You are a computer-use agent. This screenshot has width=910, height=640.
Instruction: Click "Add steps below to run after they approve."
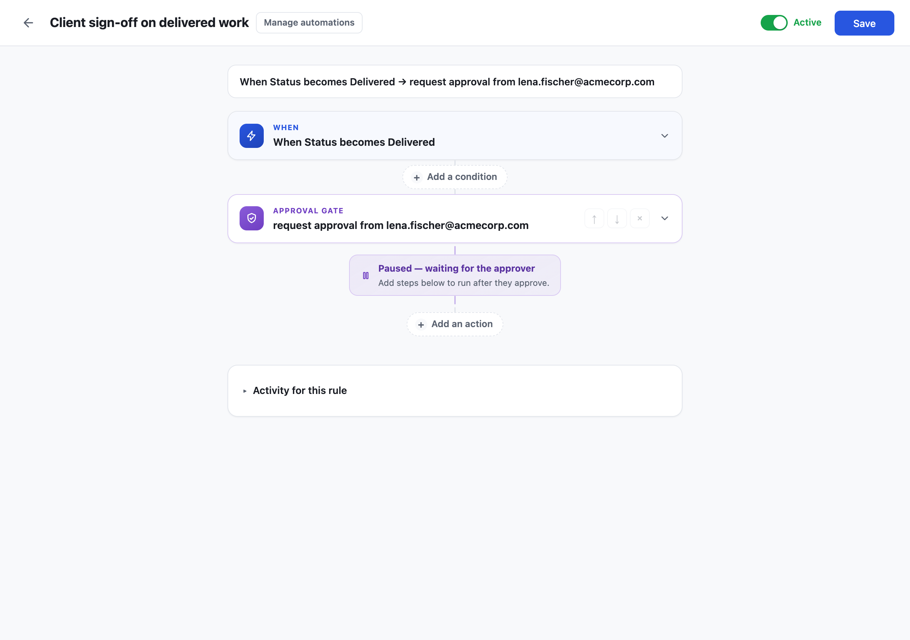click(x=464, y=283)
